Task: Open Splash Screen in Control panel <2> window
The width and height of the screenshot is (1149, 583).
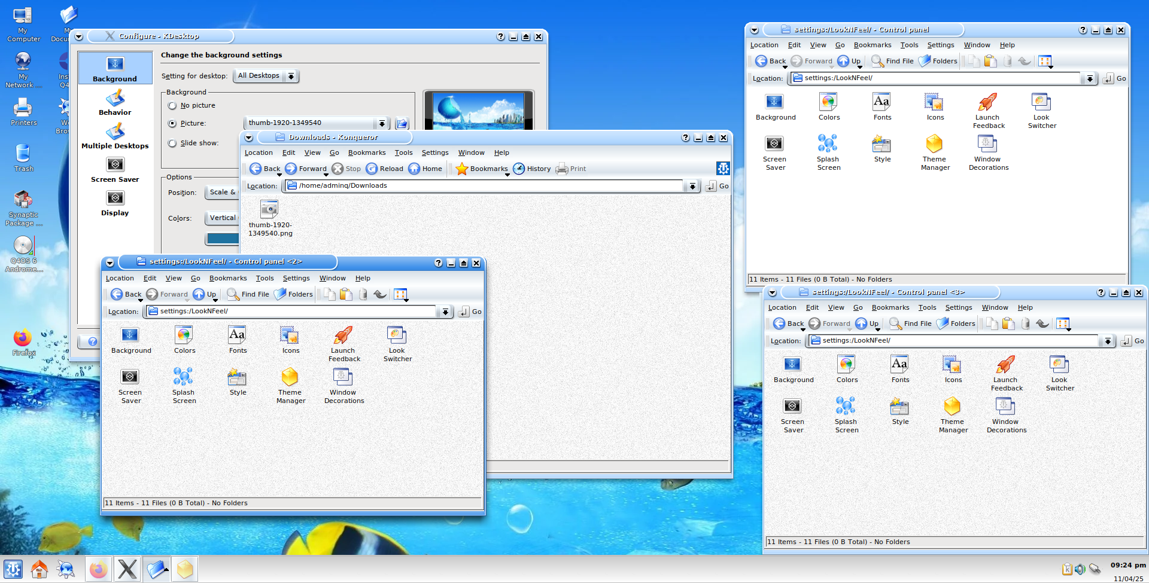Action: coord(184,386)
